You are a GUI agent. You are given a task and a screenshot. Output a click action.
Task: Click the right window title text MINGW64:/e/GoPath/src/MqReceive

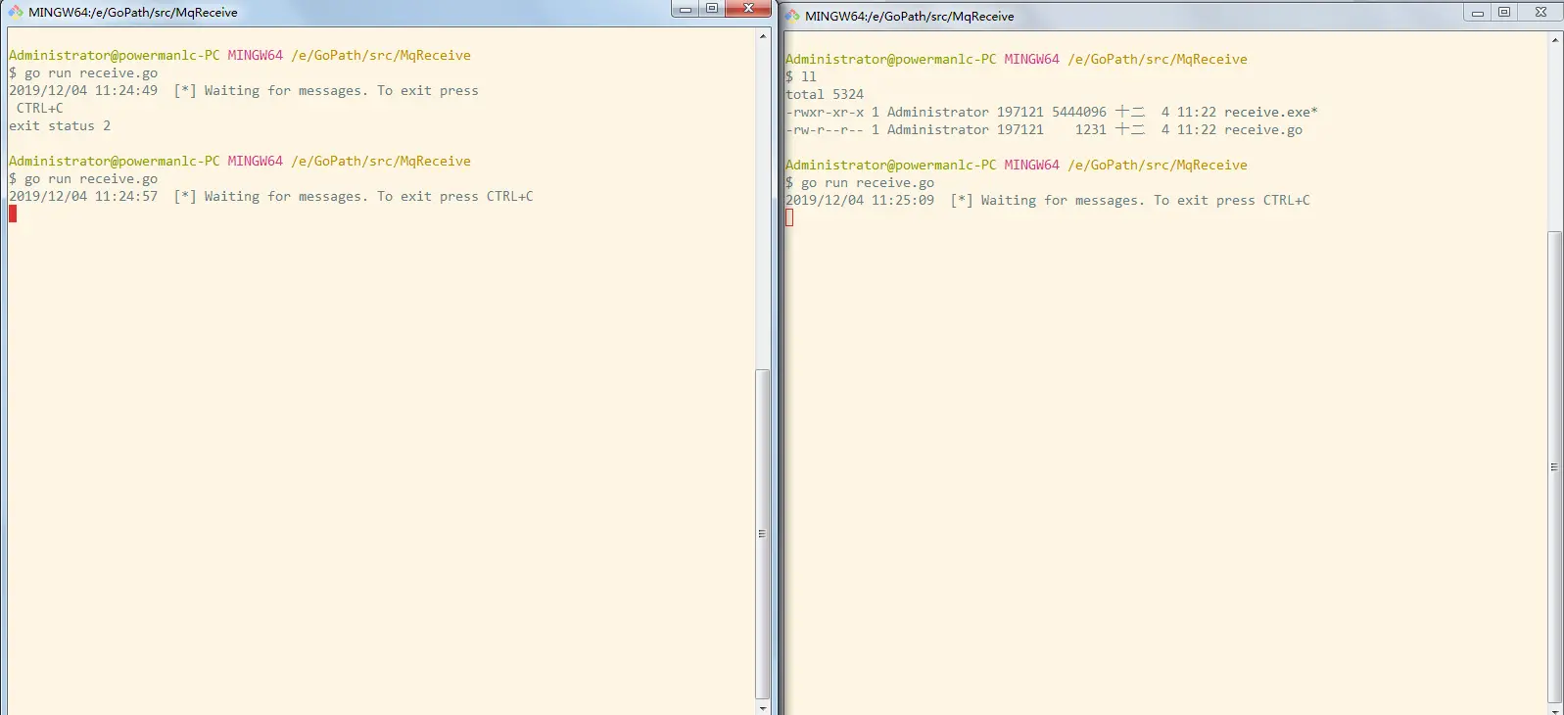click(x=910, y=17)
